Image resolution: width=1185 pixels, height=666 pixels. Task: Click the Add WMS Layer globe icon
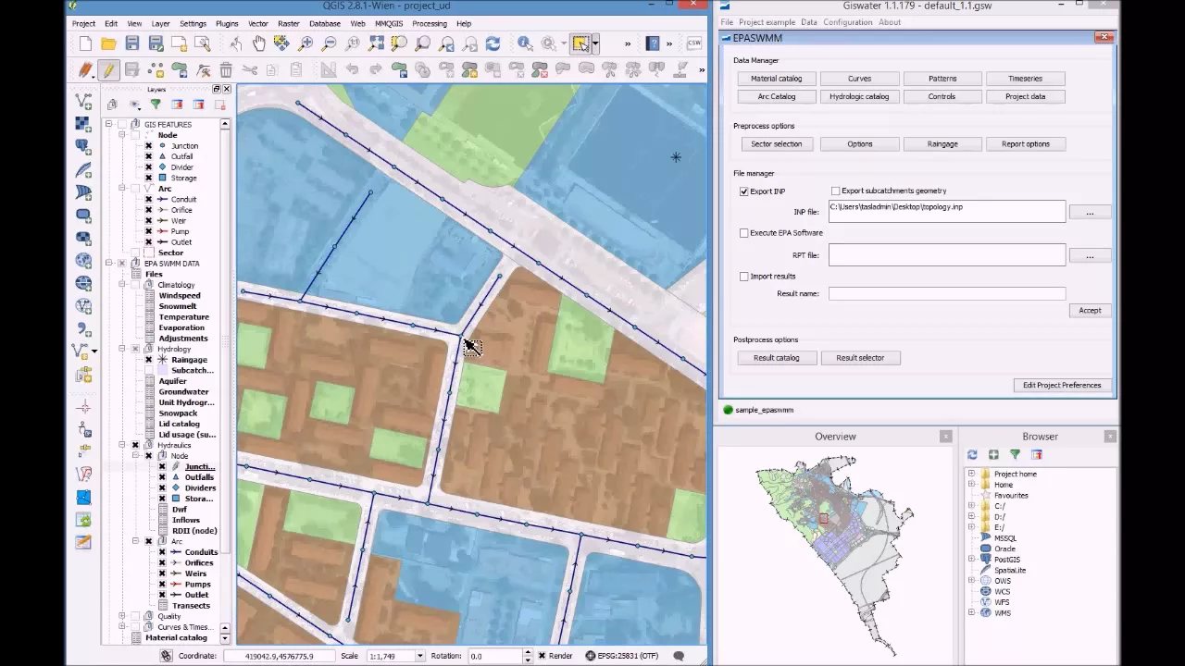[83, 261]
